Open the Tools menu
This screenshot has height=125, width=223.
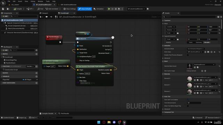pyautogui.click(x=48, y=1)
